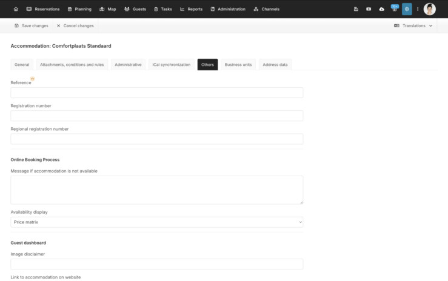Click the cash register icon in top bar
The width and height of the screenshot is (448, 281).
[356, 9]
